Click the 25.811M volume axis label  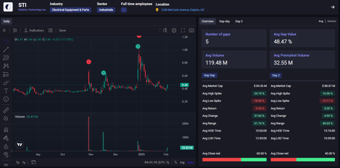click(187, 148)
